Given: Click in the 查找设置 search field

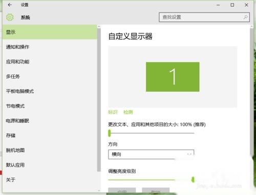Looking at the screenshot, I should pos(204,17).
